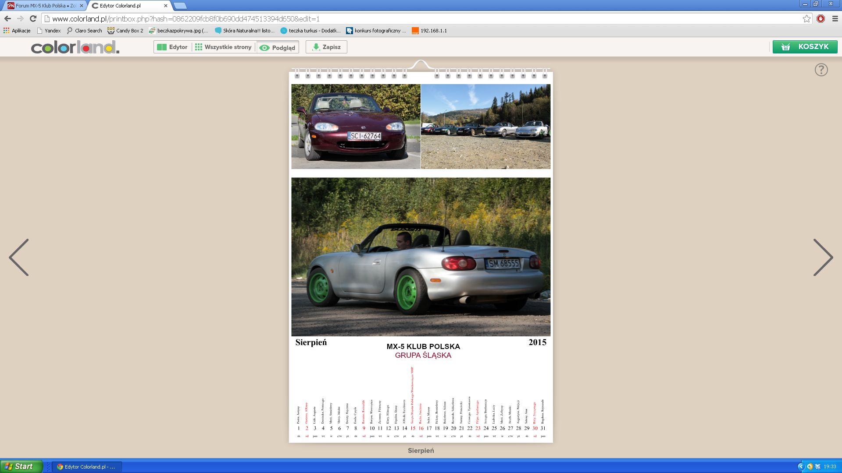Open konkurs fotograficzny bookmark
The image size is (842, 473).
coord(376,31)
